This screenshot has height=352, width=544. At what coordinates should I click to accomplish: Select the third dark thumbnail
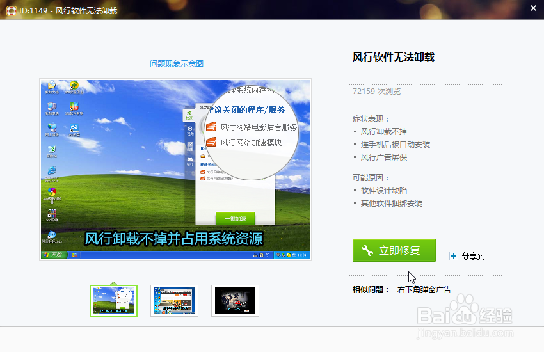235,301
